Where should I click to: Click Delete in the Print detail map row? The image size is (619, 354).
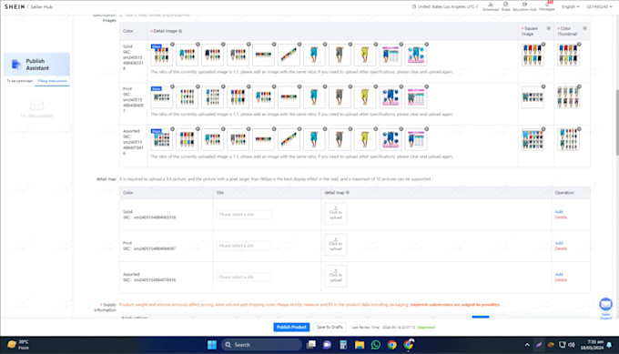561,248
